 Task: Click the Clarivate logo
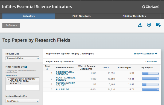(151, 7)
